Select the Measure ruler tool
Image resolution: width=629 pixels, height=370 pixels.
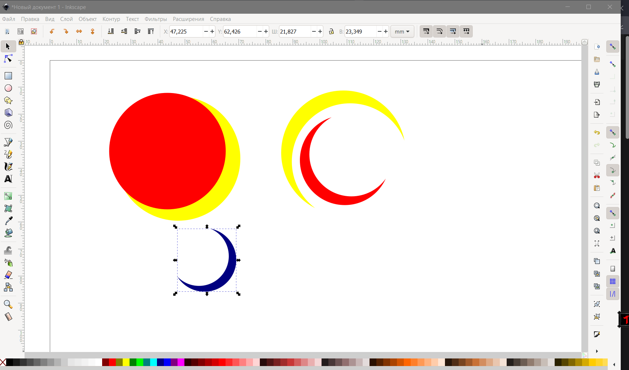point(8,317)
